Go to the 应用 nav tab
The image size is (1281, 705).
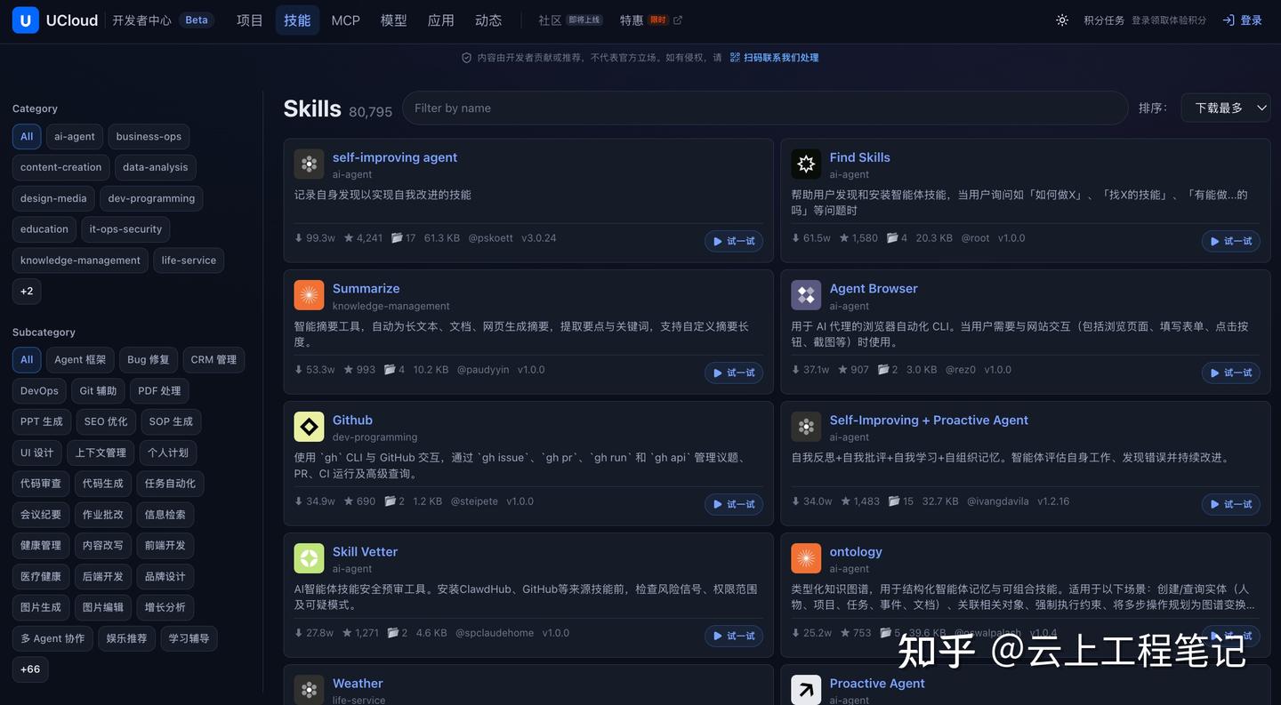441,20
